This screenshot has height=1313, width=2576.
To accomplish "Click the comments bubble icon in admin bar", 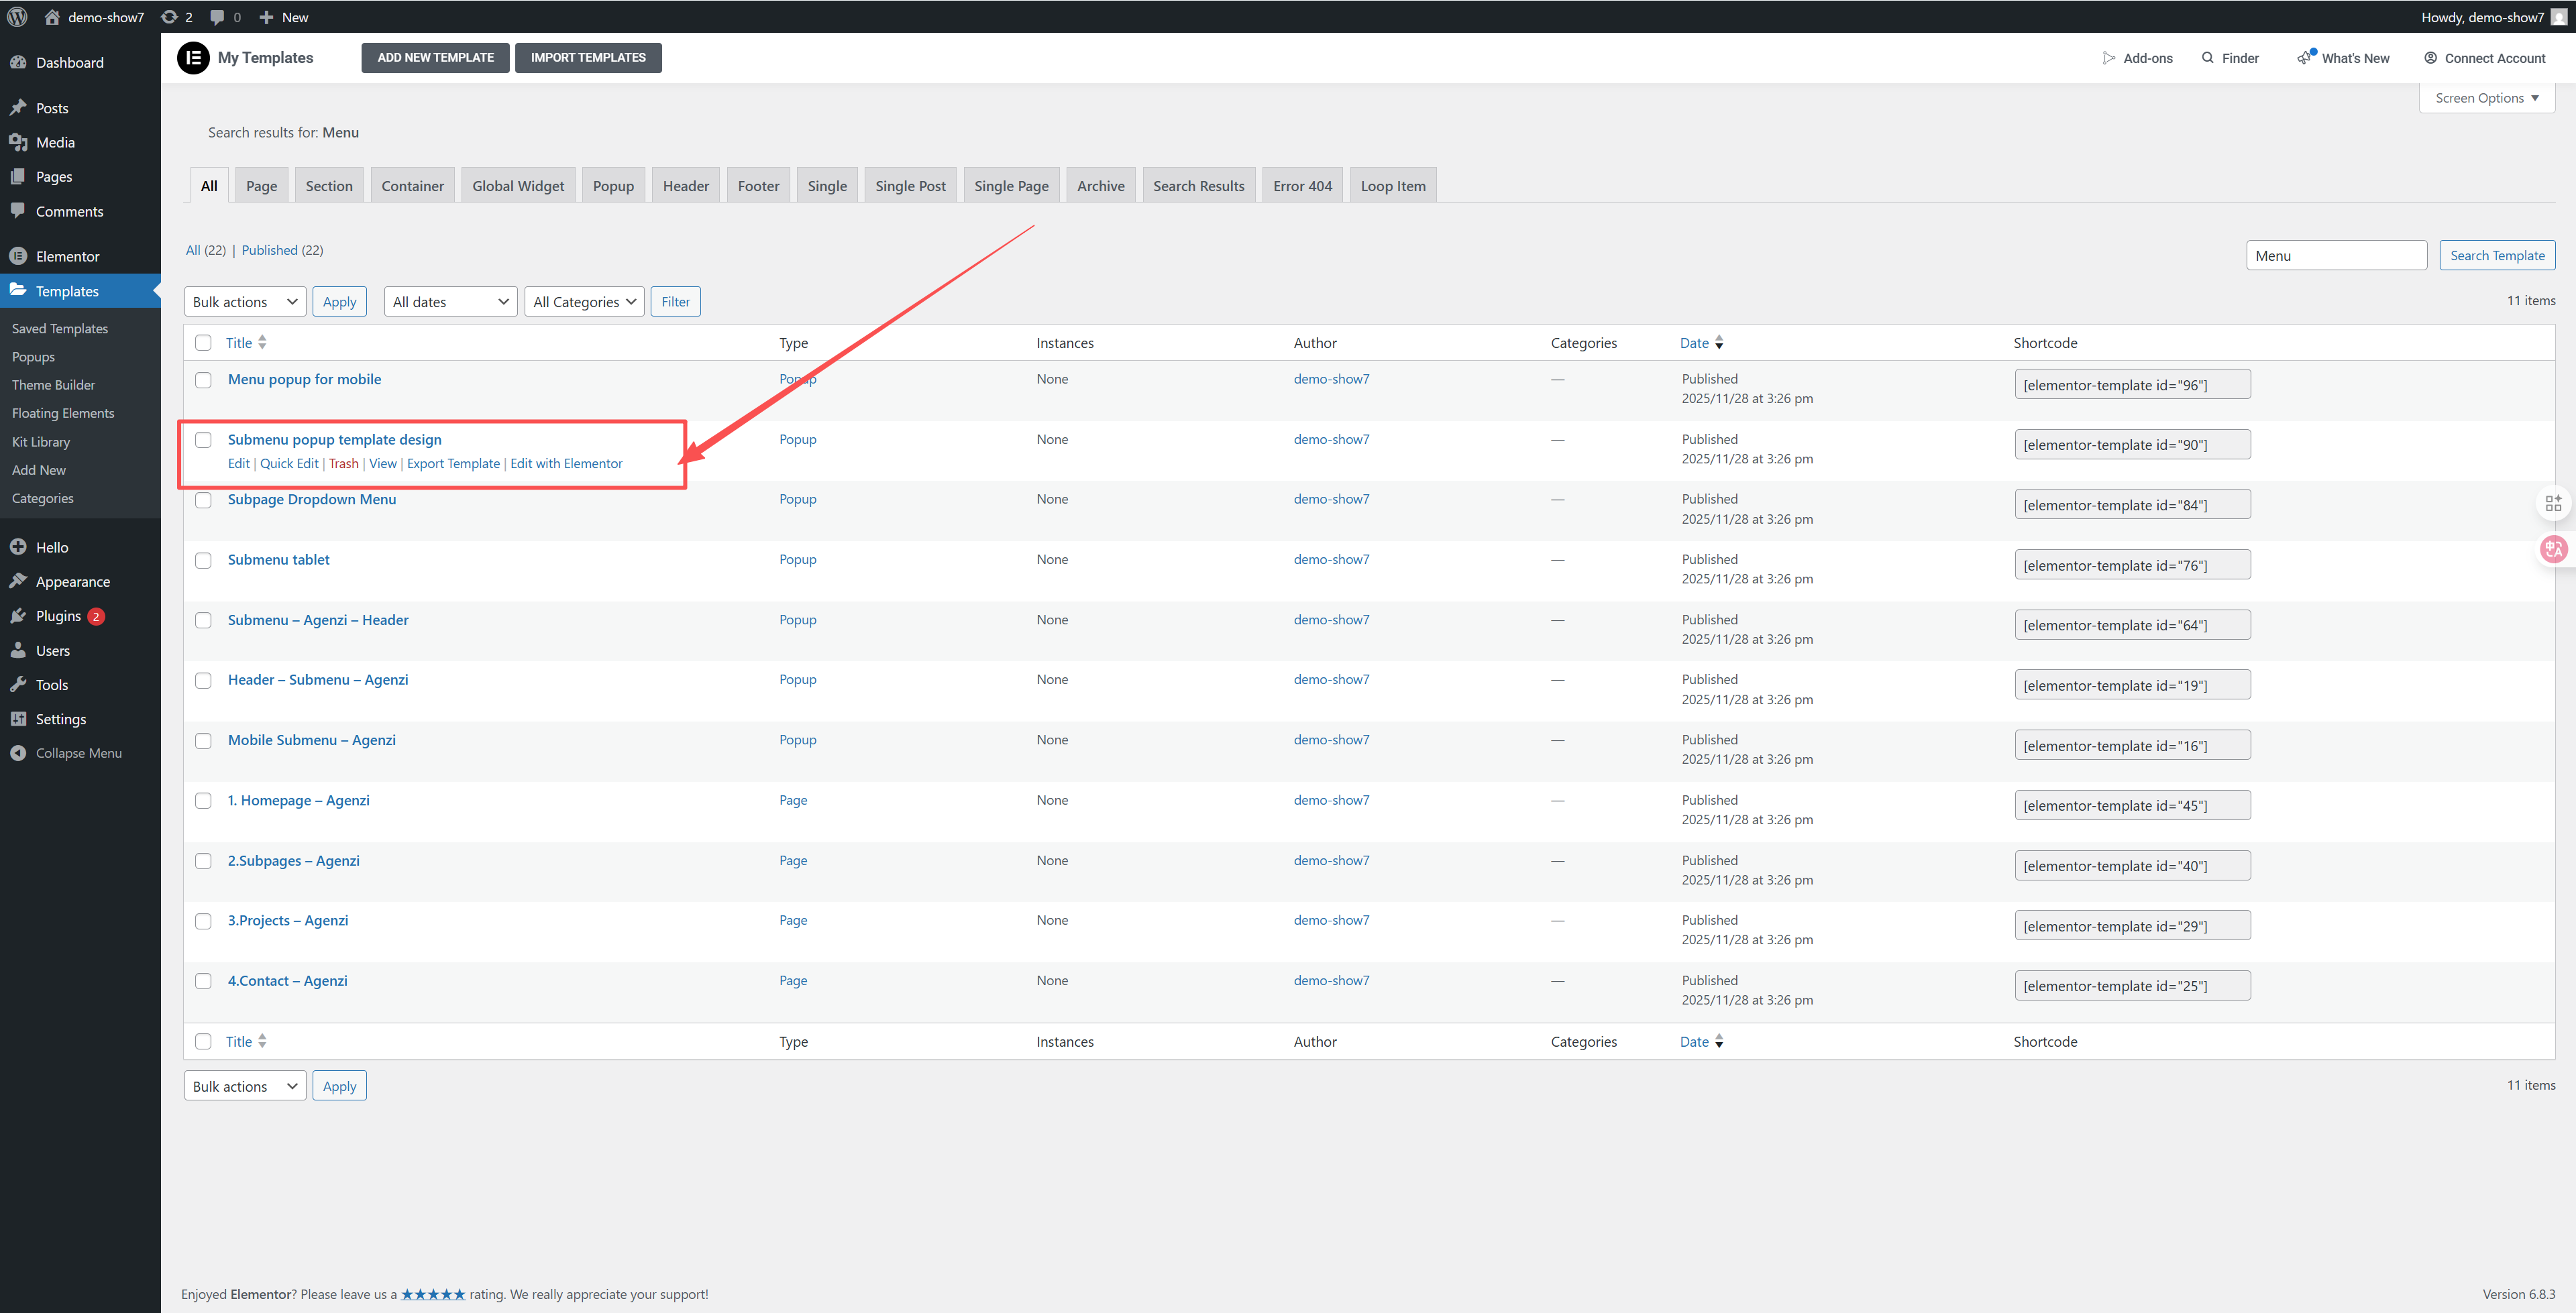I will (217, 17).
